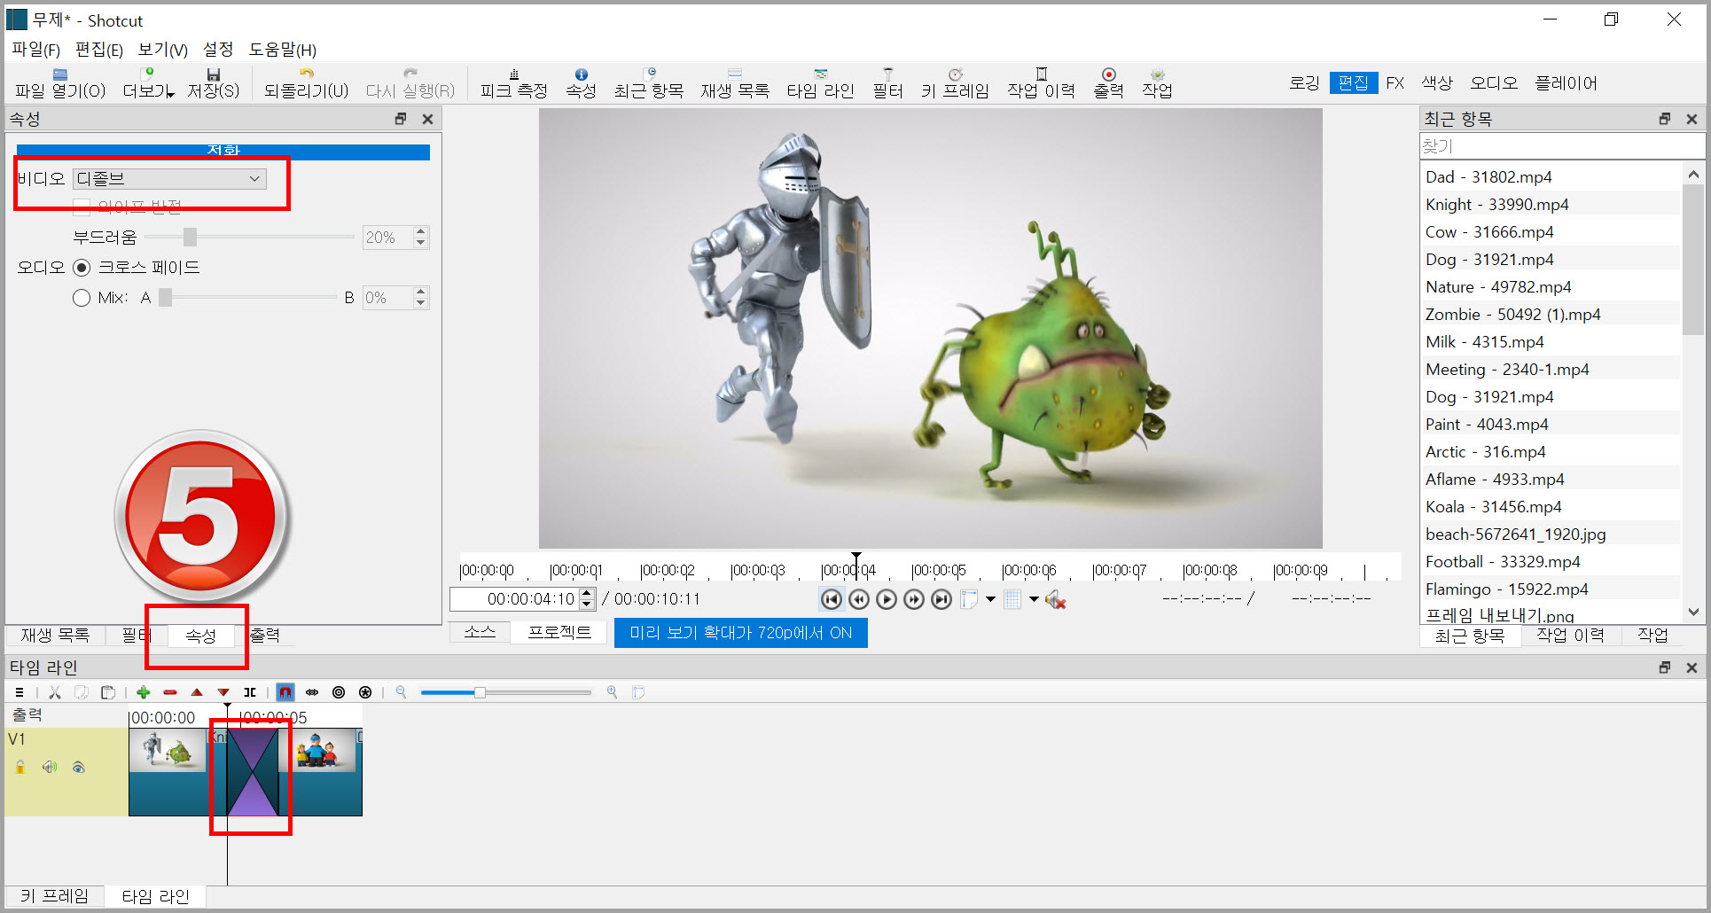Image resolution: width=1711 pixels, height=913 pixels.
Task: Click the timeline append plus icon
Action: click(144, 692)
